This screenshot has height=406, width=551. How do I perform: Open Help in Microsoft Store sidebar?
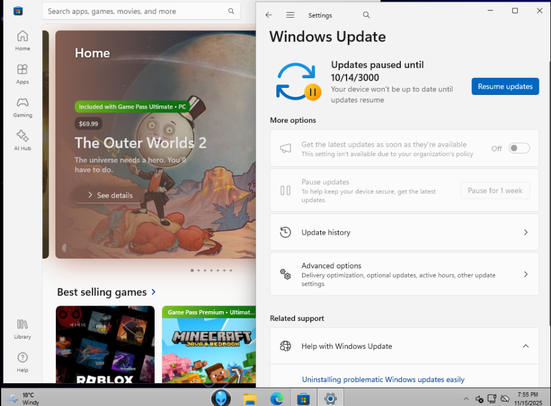[x=22, y=363]
